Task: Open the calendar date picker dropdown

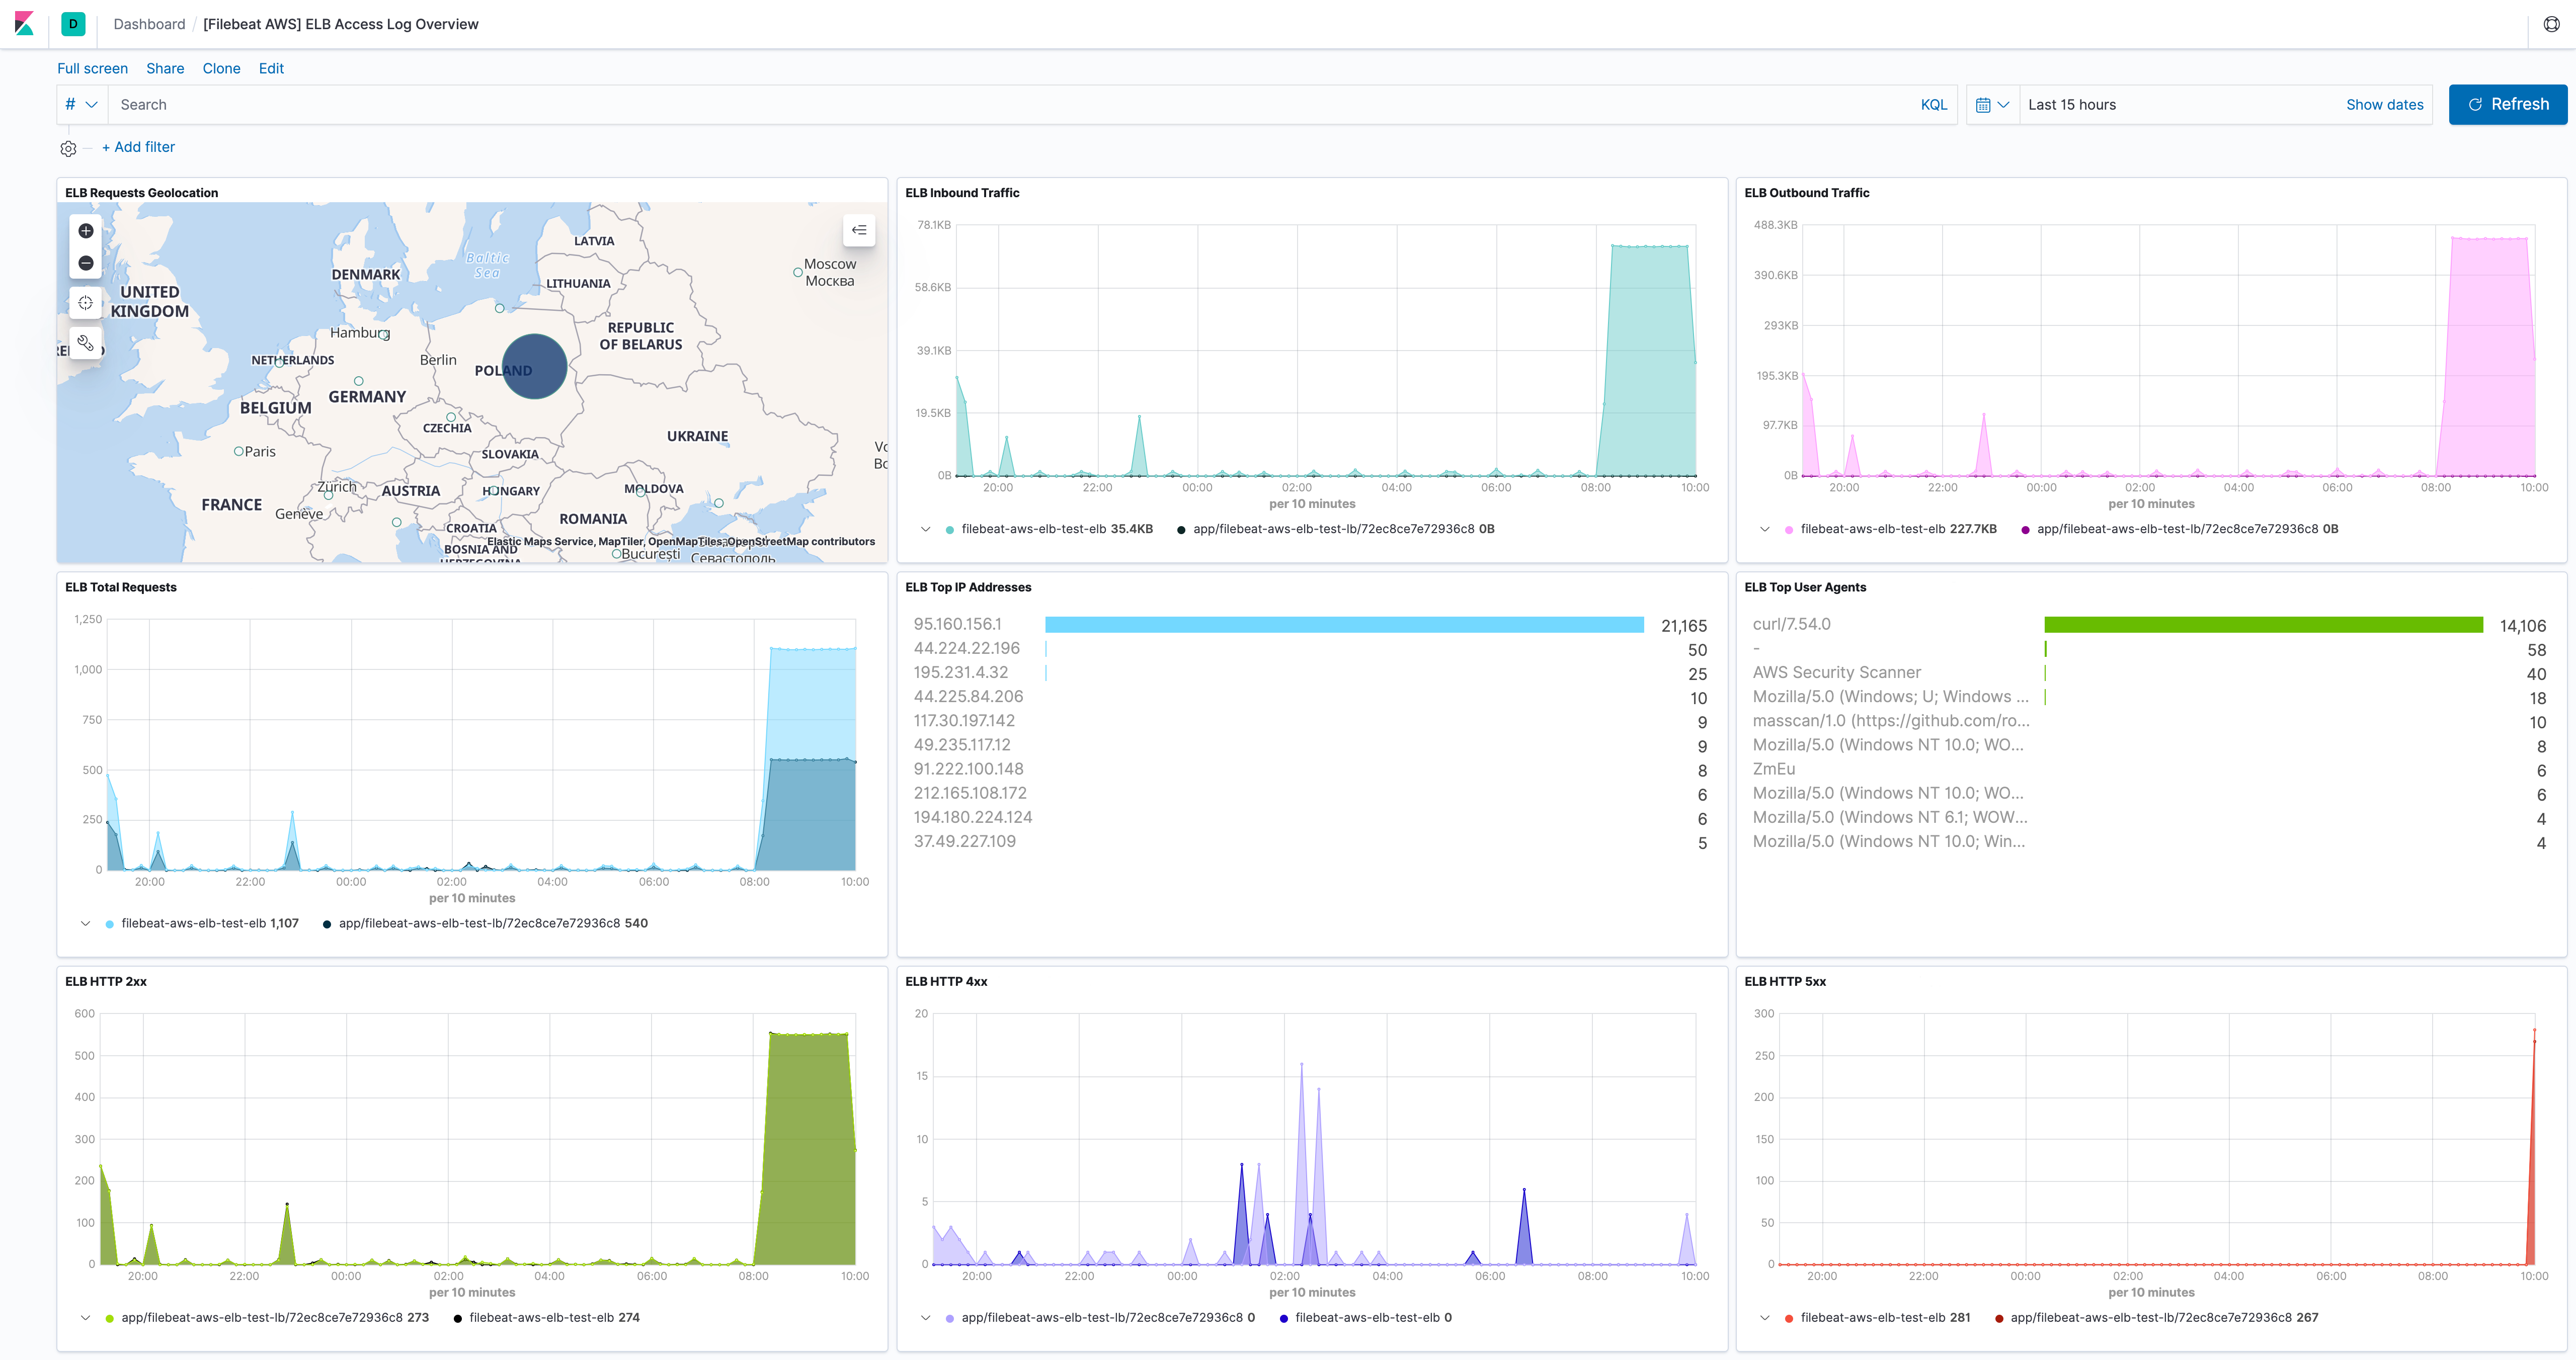Action: 1992,104
